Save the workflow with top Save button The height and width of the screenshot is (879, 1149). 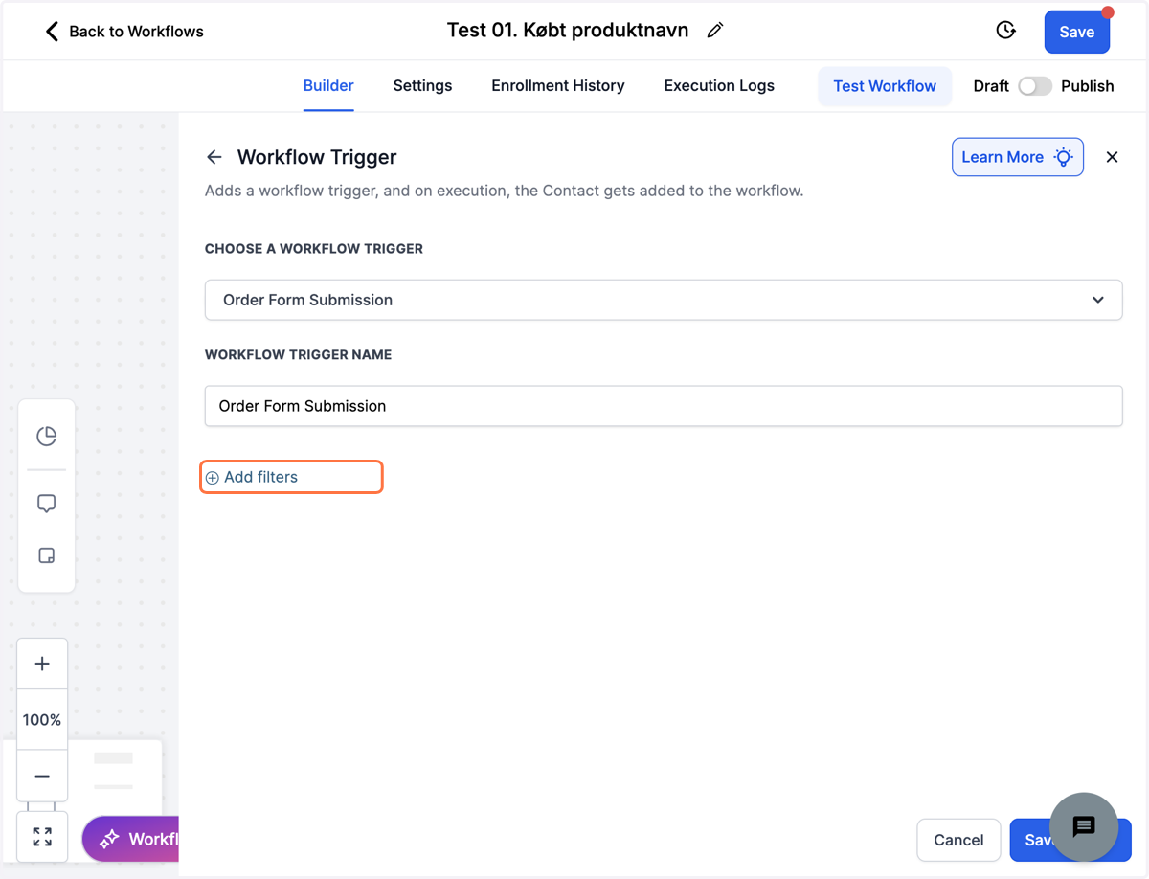click(x=1076, y=32)
